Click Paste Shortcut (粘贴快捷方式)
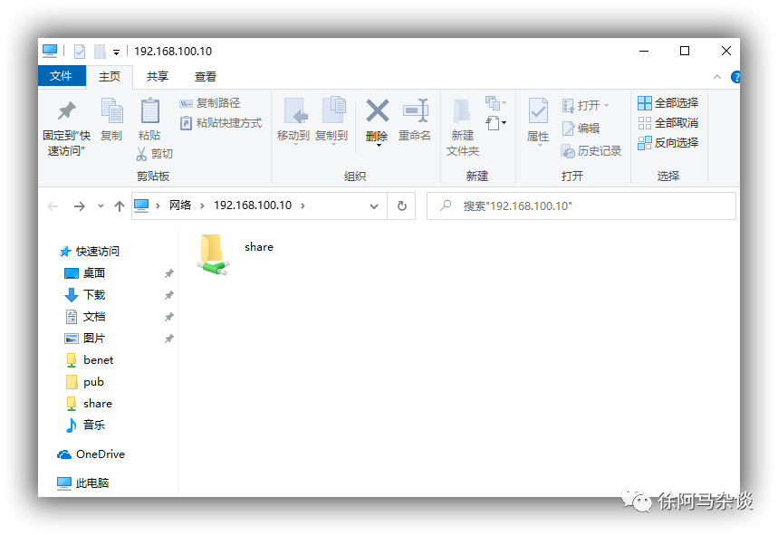This screenshot has height=535, width=778. tap(221, 123)
